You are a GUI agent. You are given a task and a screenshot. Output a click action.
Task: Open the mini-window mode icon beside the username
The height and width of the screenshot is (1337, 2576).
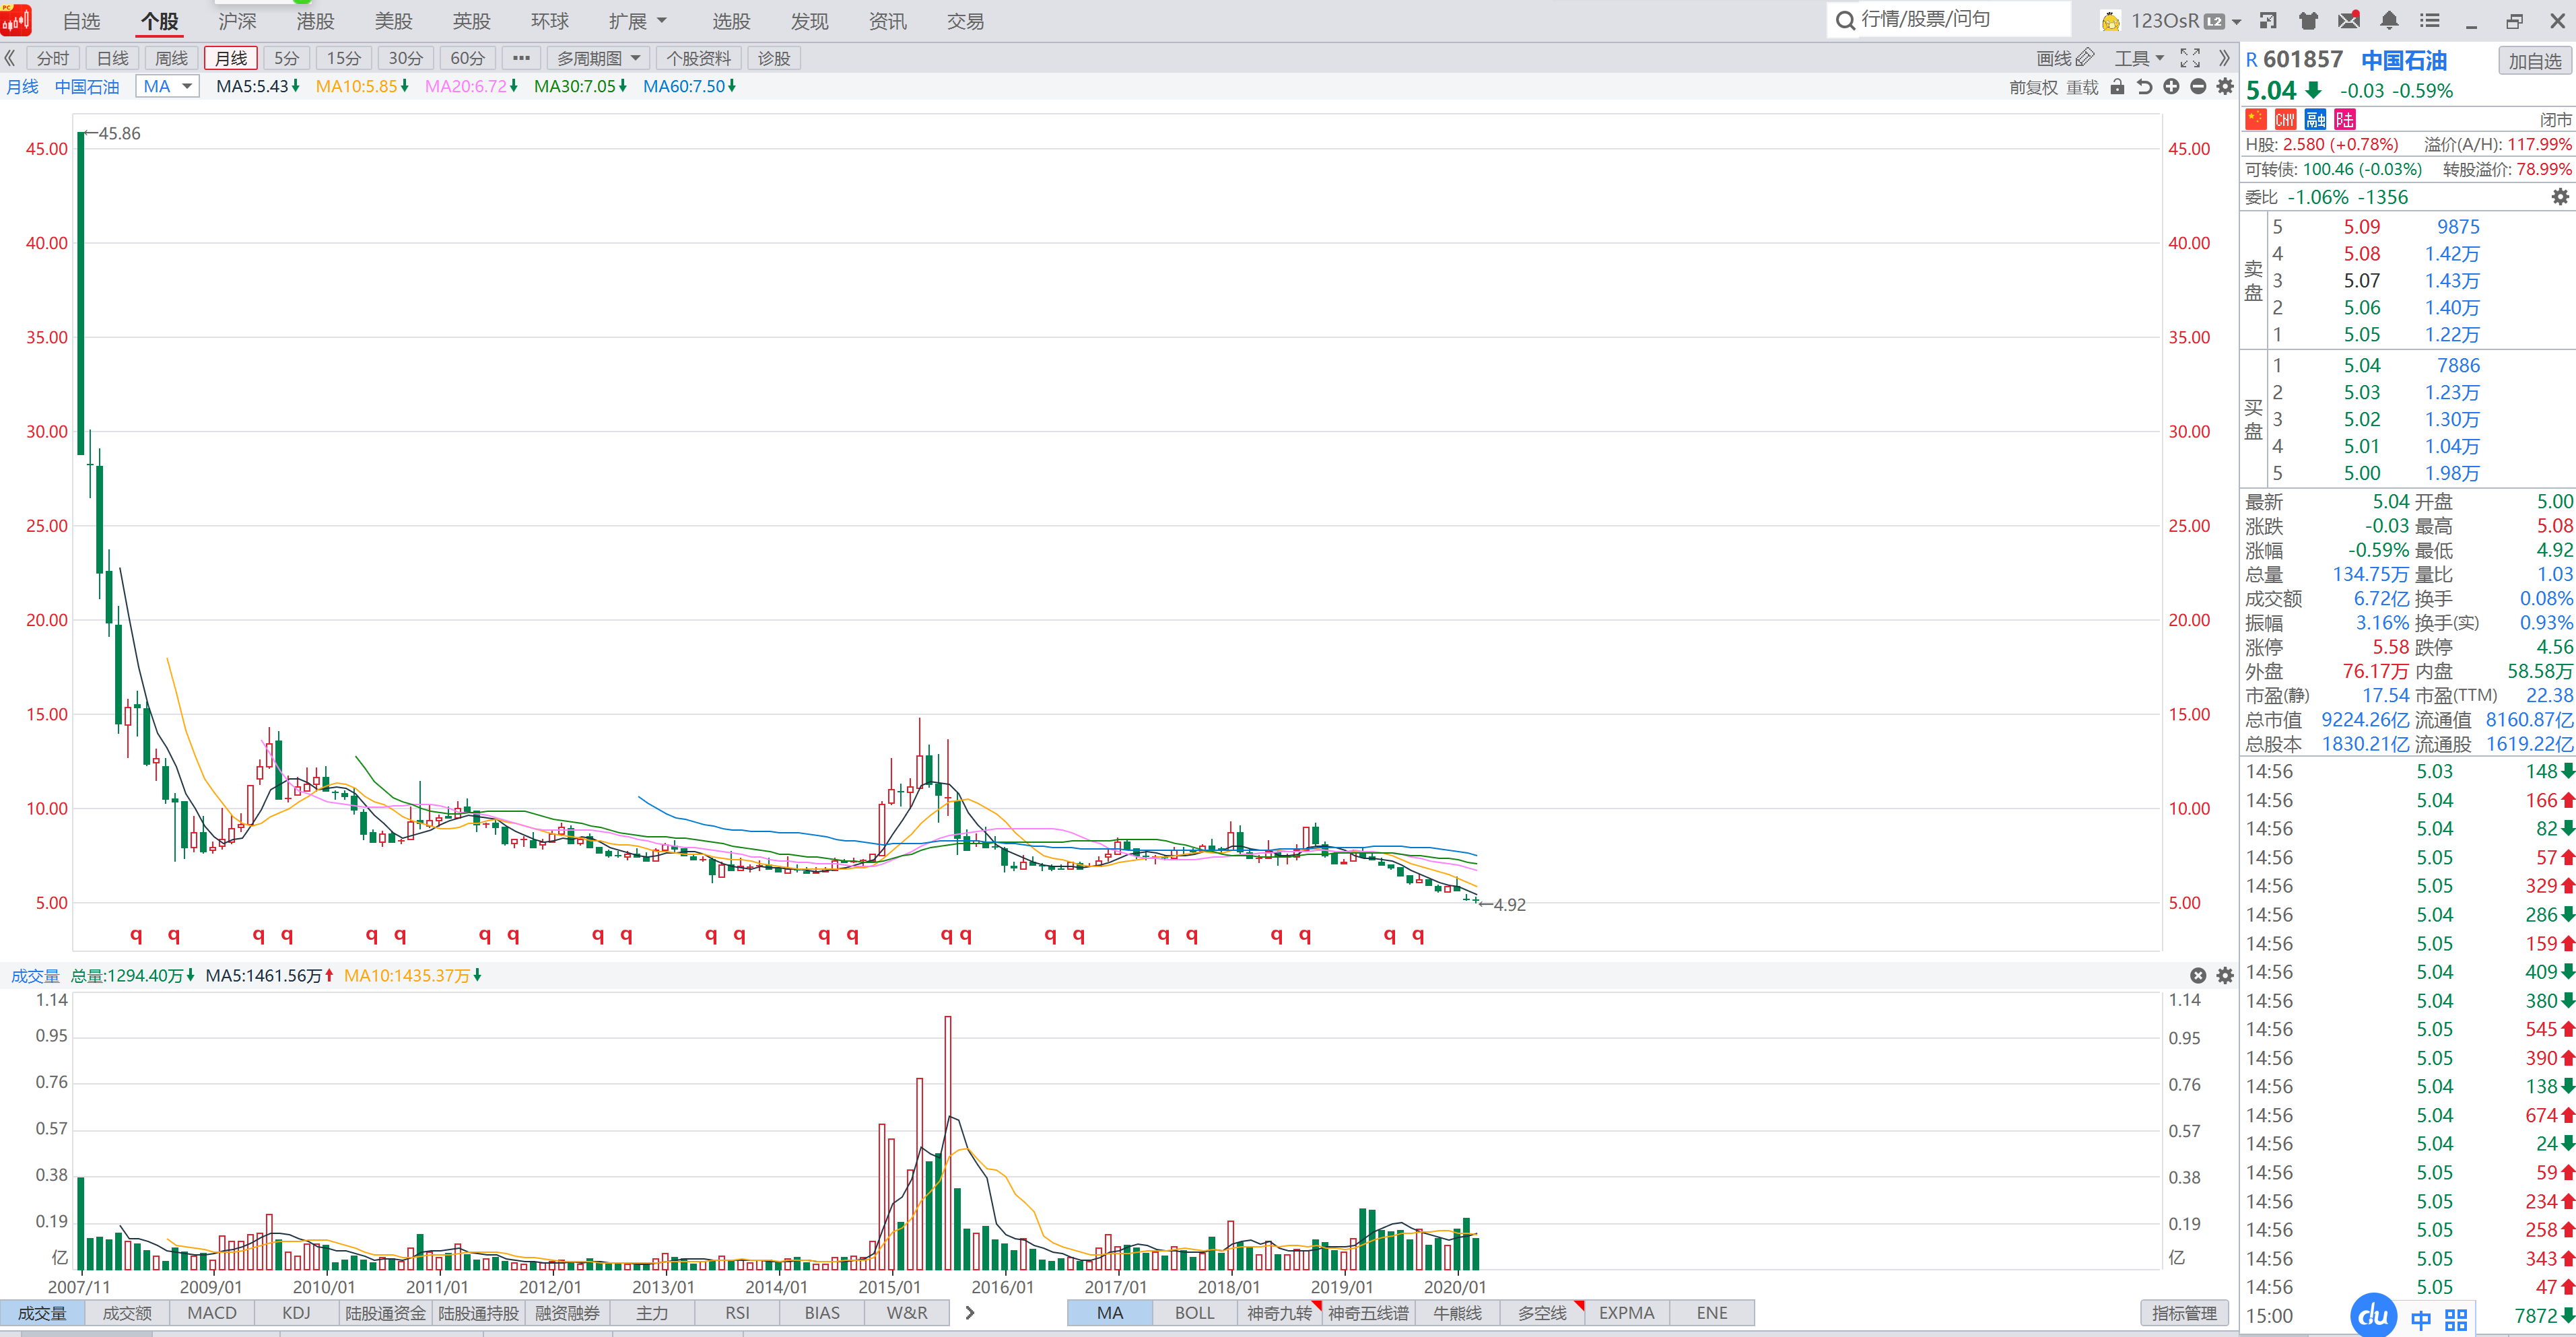pos(2268,20)
